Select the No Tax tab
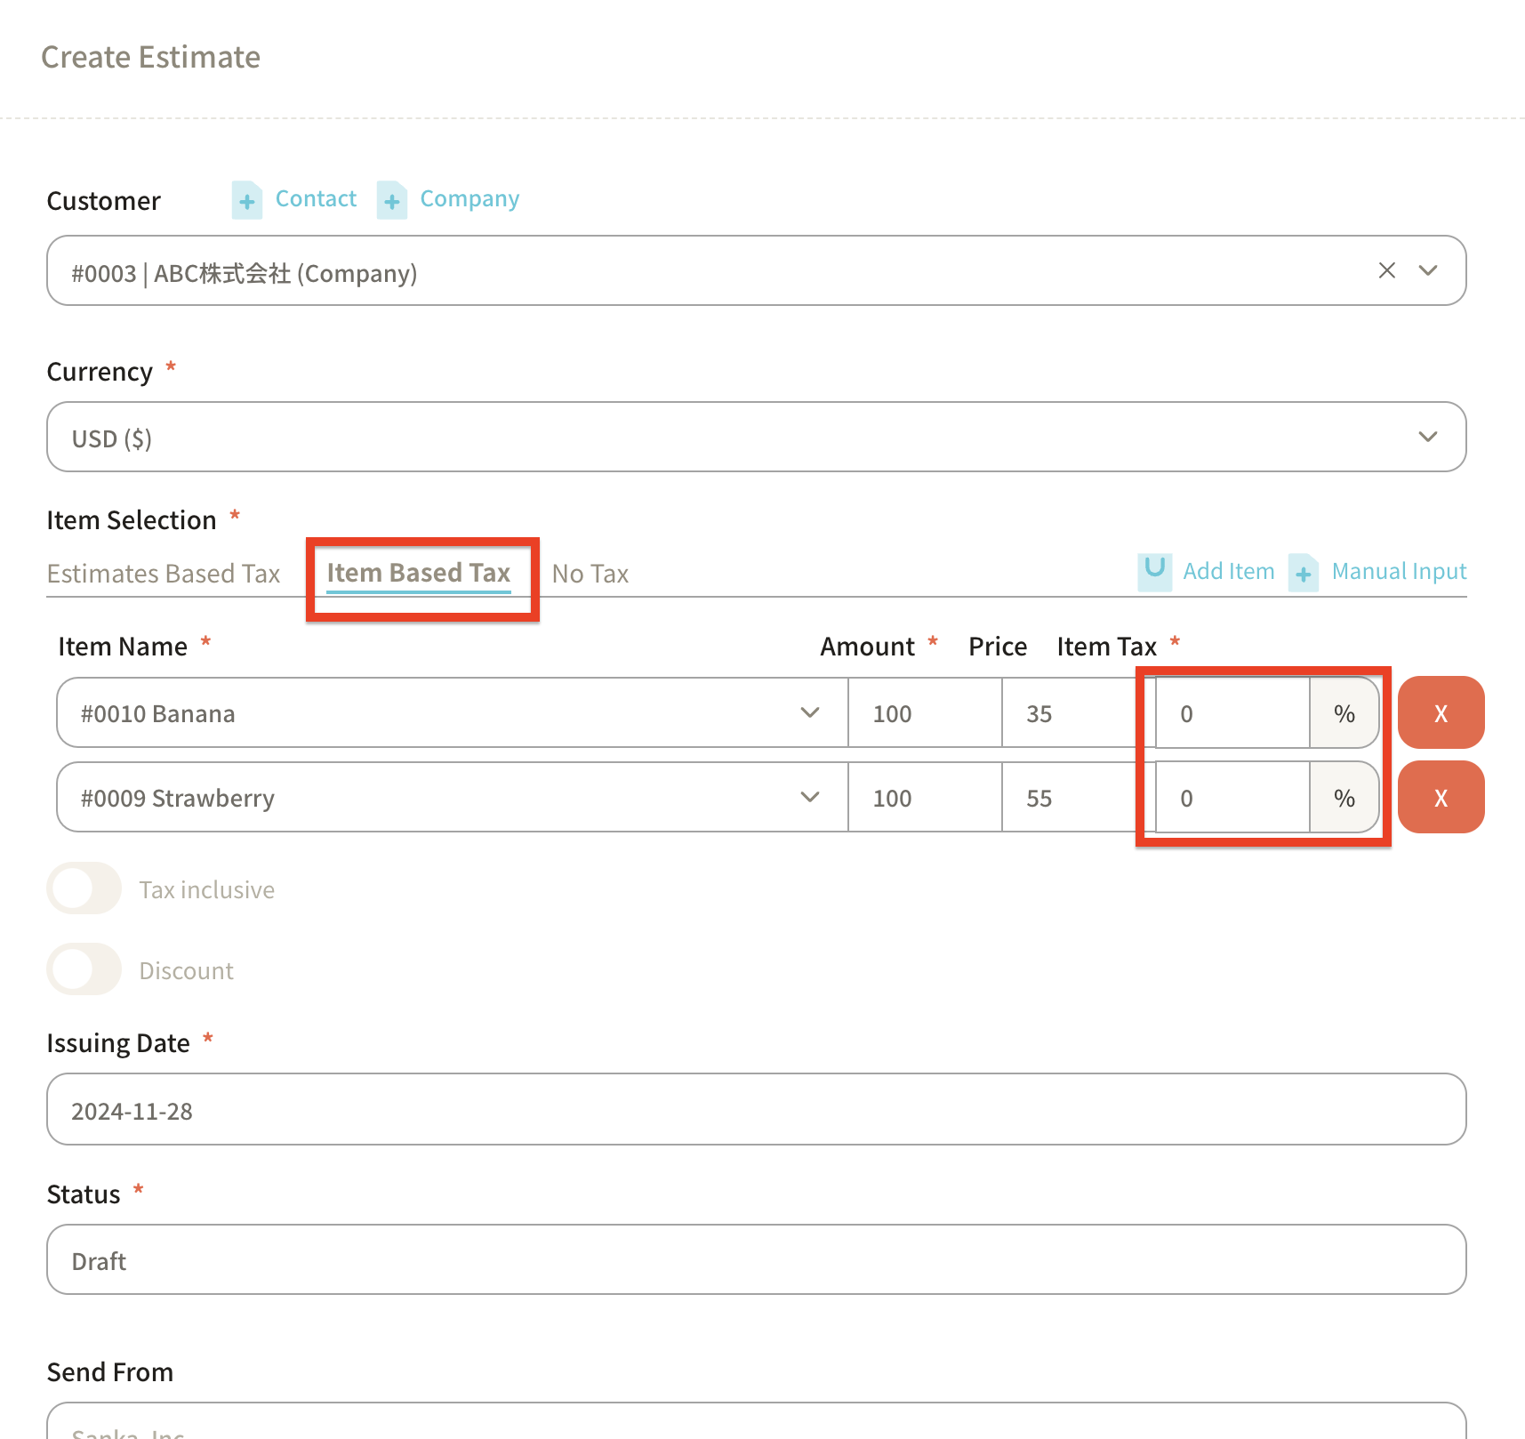The width and height of the screenshot is (1525, 1439). click(590, 574)
